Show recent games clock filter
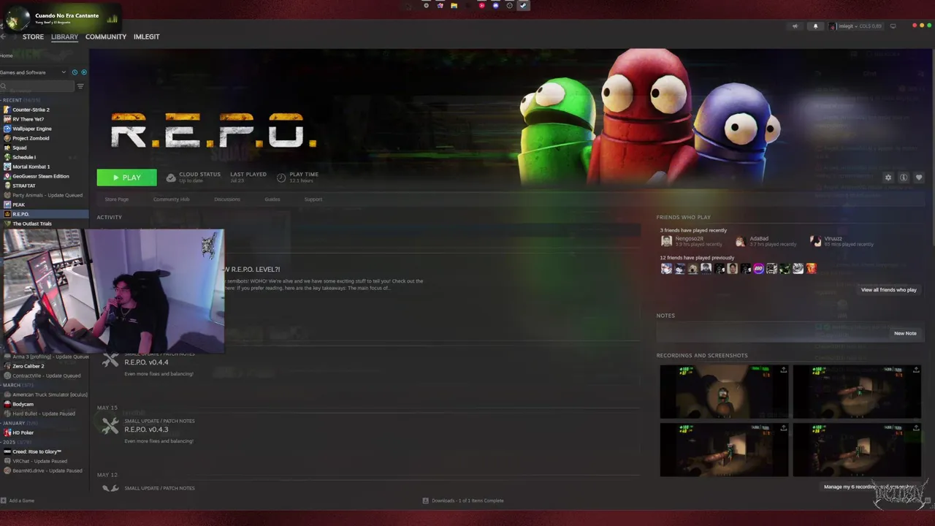The width and height of the screenshot is (935, 526). click(x=75, y=72)
